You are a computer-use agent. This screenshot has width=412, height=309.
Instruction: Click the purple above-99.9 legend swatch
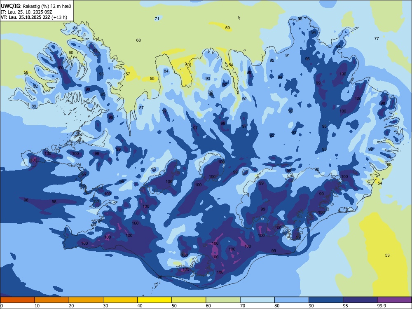[x=395, y=300]
